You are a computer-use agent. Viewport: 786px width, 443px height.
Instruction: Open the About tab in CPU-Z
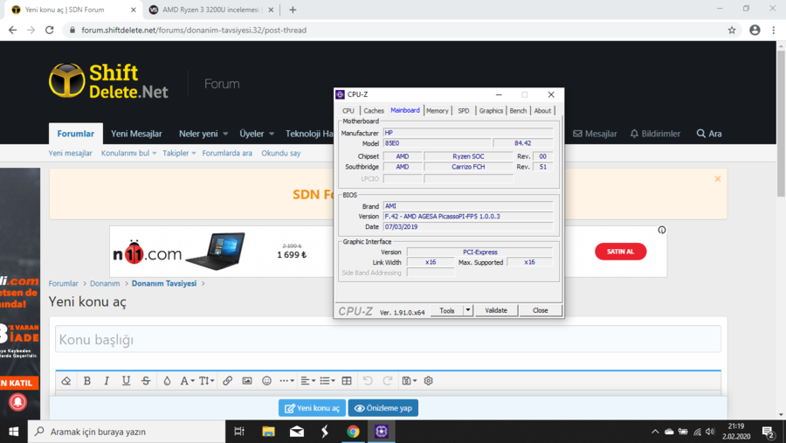pos(542,111)
